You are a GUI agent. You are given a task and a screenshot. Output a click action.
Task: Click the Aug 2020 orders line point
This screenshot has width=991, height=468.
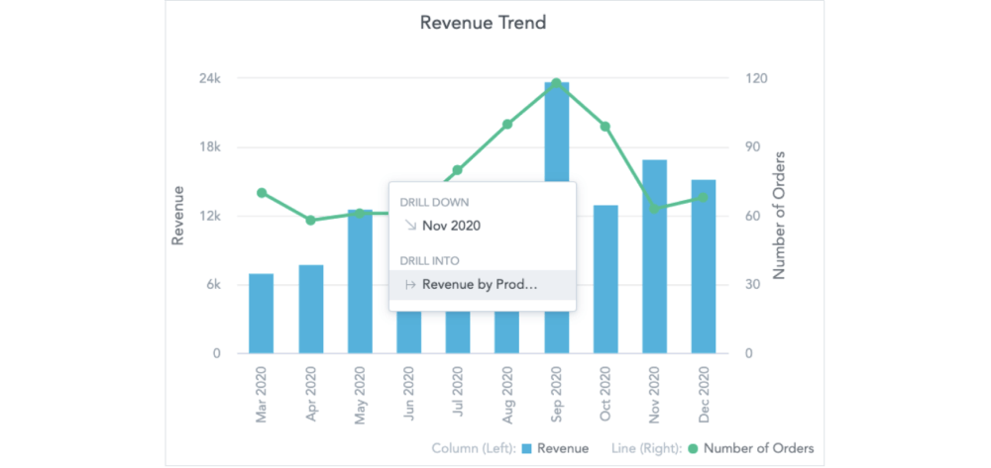[x=507, y=125]
